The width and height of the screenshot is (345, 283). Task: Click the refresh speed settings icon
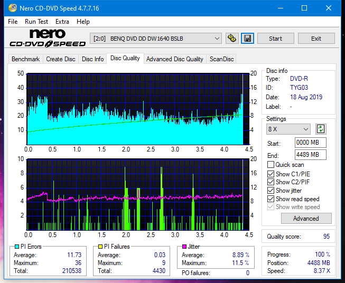(321, 129)
